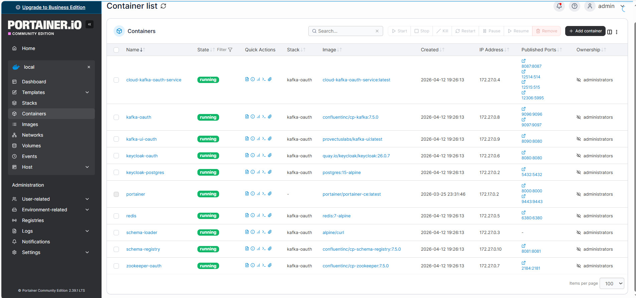Viewport: 636px width, 298px height.
Task: Open the admin user avatar icon
Action: (590, 6)
